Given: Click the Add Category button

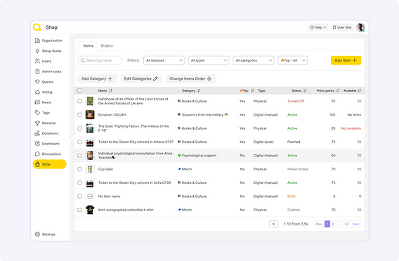Looking at the screenshot, I should click(97, 79).
